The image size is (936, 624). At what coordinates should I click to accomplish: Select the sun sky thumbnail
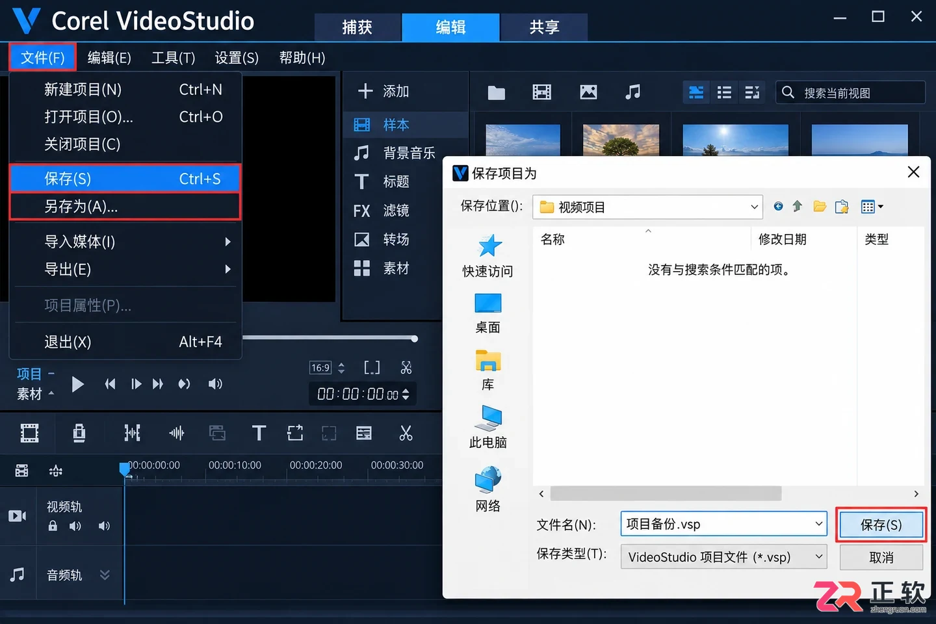coord(735,140)
